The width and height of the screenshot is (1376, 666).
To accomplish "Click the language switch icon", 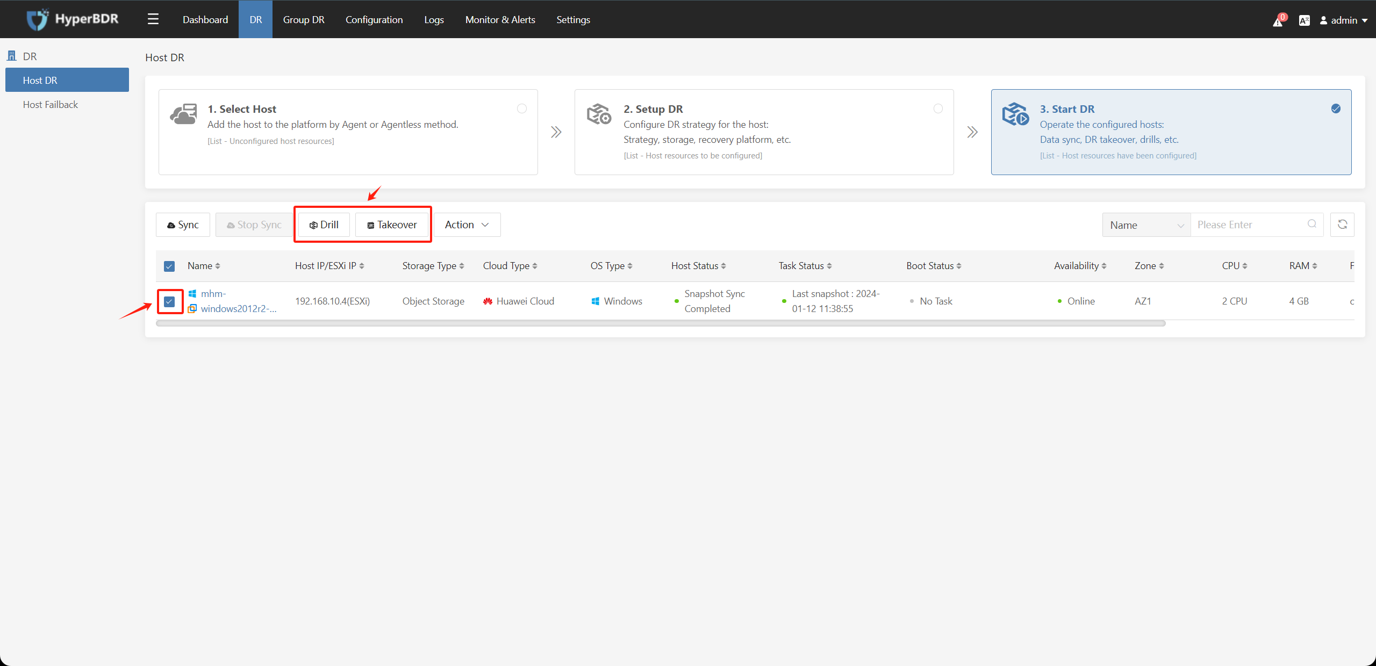I will tap(1305, 20).
